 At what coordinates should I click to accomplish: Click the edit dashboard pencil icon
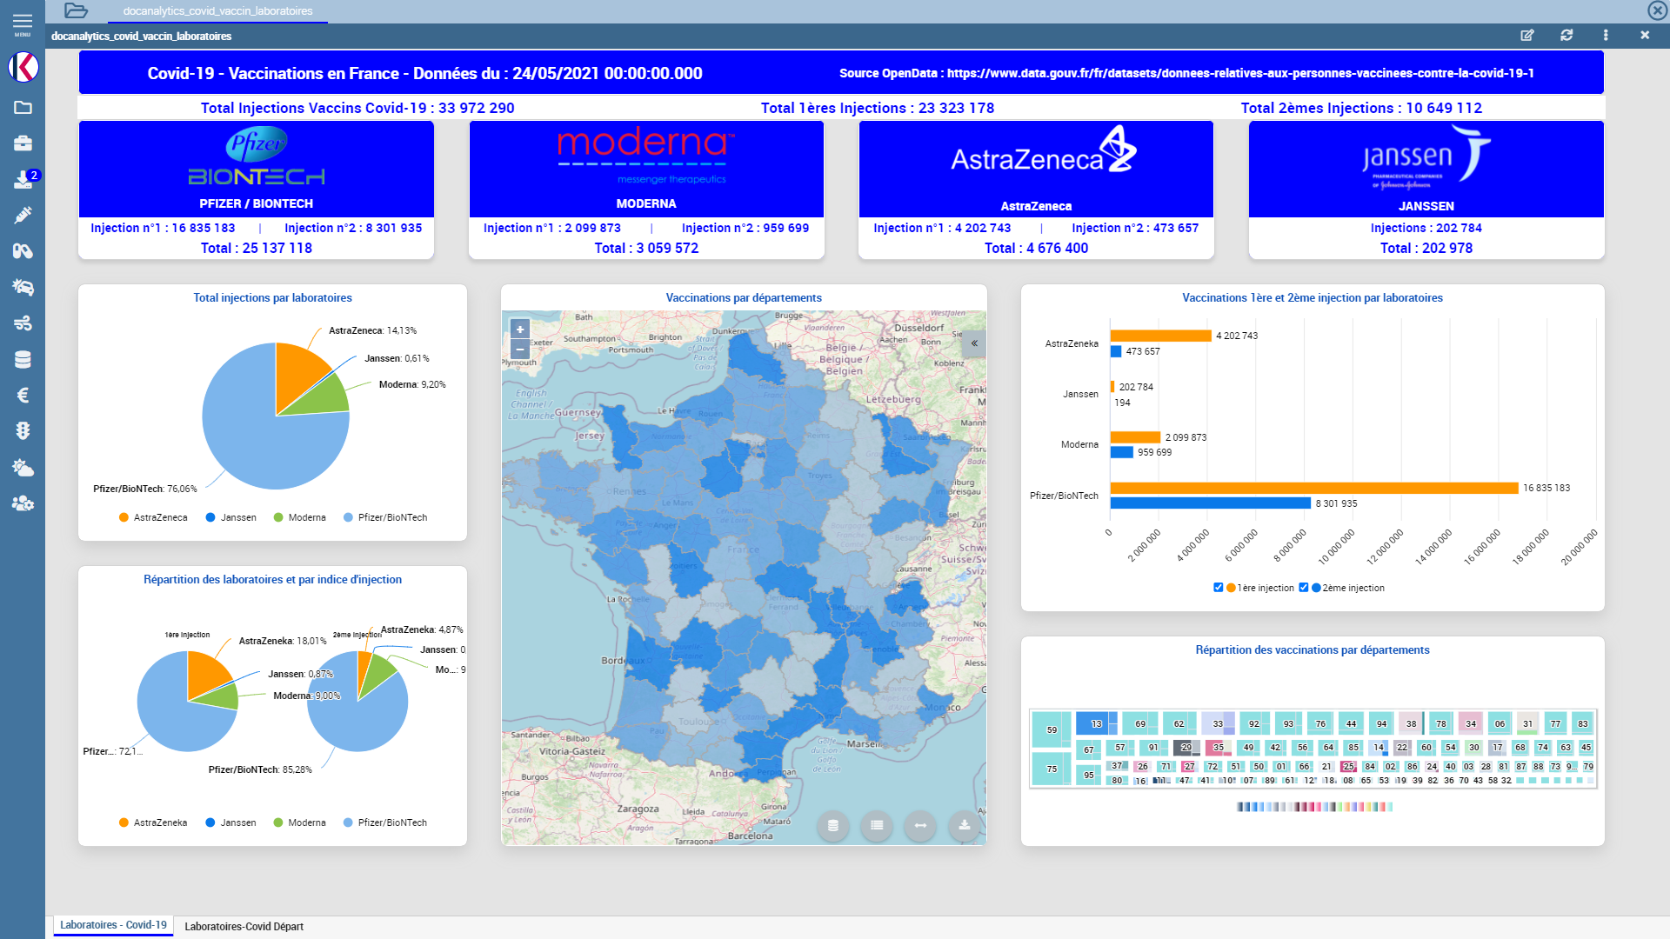[1527, 36]
